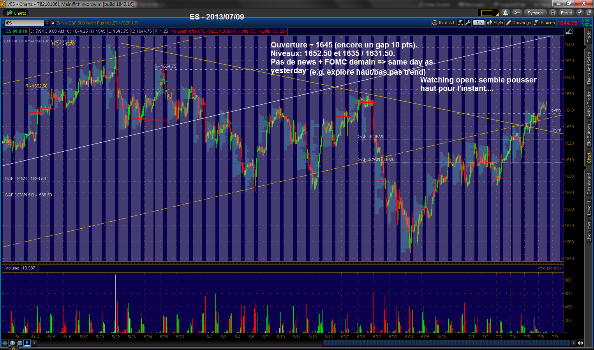The height and width of the screenshot is (350, 594).
Task: Click the R - 1664.75 resistance label
Action: coord(165,66)
